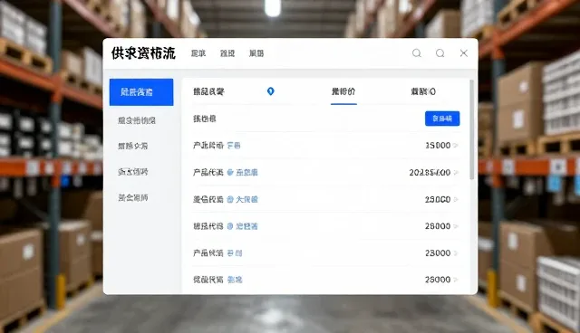Click the blue link text in the bottom row
Screen dimensions: 580x333
[x=235, y=280]
